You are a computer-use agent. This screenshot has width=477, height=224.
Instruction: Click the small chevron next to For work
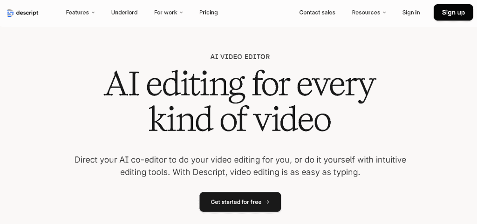tap(181, 13)
